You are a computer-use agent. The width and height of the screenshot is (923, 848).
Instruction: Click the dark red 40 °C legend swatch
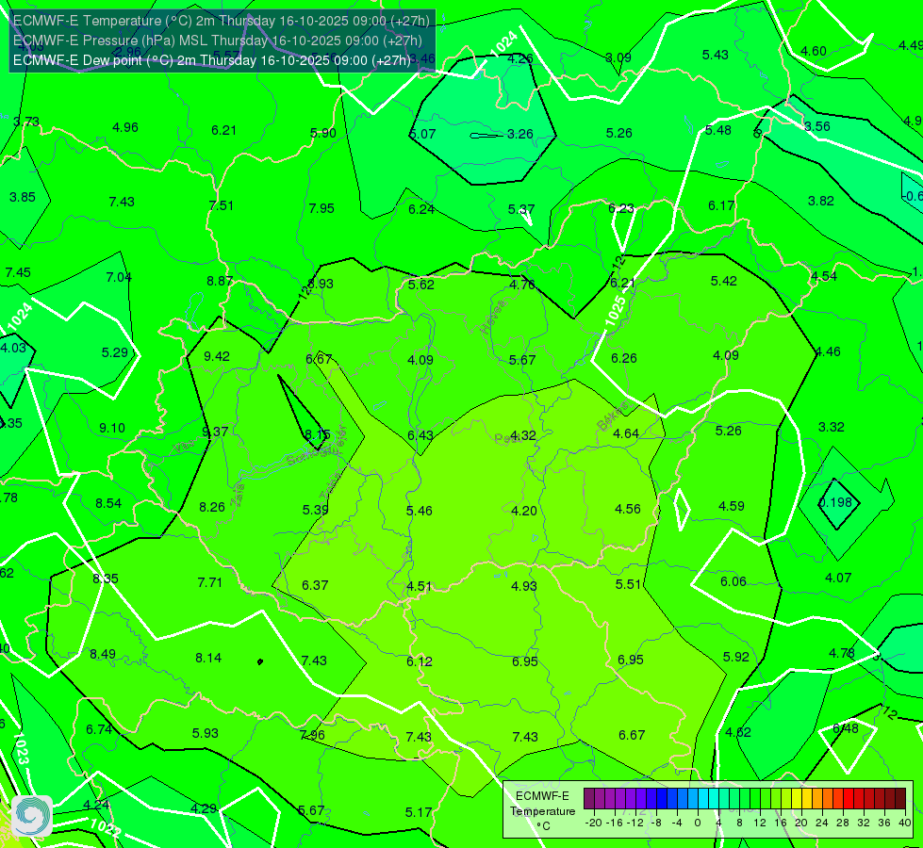coord(900,799)
